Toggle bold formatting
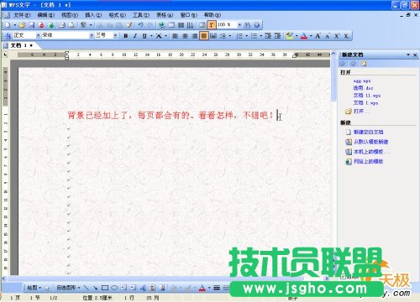The height and width of the screenshot is (302, 420). coord(126,36)
